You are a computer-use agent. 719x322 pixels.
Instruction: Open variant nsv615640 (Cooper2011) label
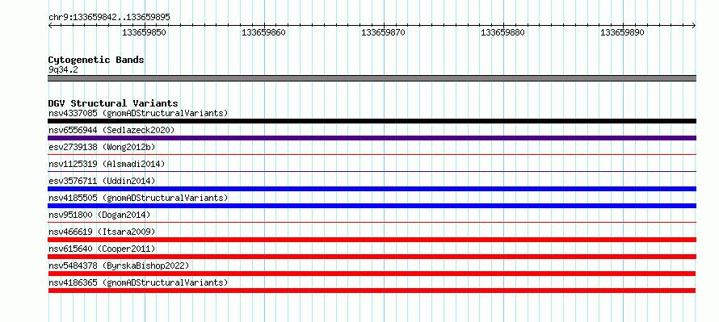[x=102, y=249]
